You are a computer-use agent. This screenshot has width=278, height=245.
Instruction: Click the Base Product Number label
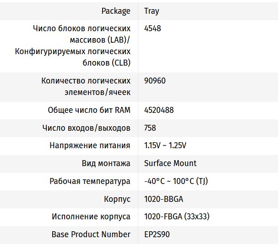91,234
